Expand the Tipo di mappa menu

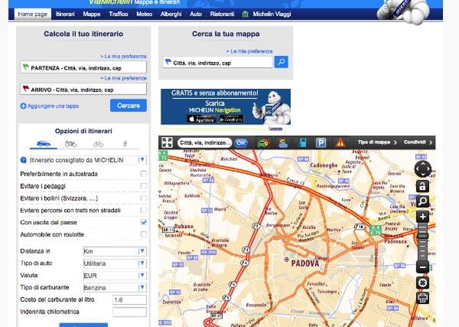point(377,142)
